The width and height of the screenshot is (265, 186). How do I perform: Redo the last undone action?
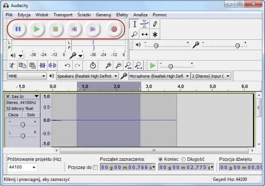(x=77, y=65)
